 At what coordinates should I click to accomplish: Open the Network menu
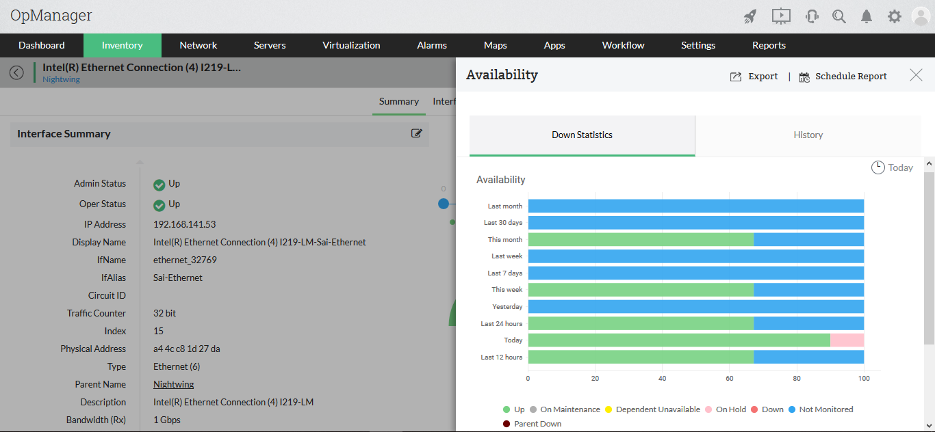click(198, 45)
